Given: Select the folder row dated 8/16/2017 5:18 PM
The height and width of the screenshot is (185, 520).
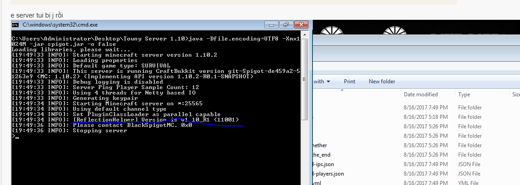Looking at the screenshot, I should [x=416, y=117].
